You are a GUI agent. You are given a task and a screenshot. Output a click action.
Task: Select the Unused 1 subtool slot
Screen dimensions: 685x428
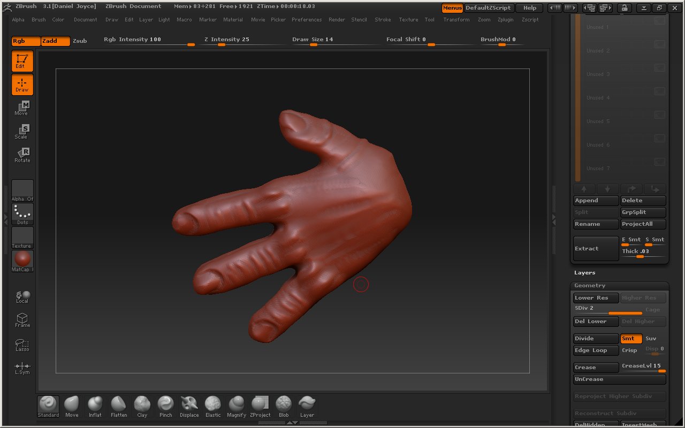click(597, 27)
